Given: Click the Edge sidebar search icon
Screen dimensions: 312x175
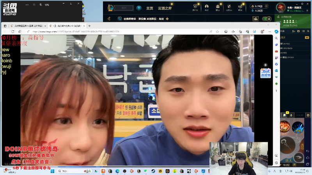Looking at the screenshot, I should coord(277,38).
